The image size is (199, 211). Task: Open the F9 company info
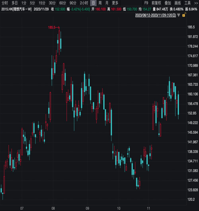tap(146, 3)
